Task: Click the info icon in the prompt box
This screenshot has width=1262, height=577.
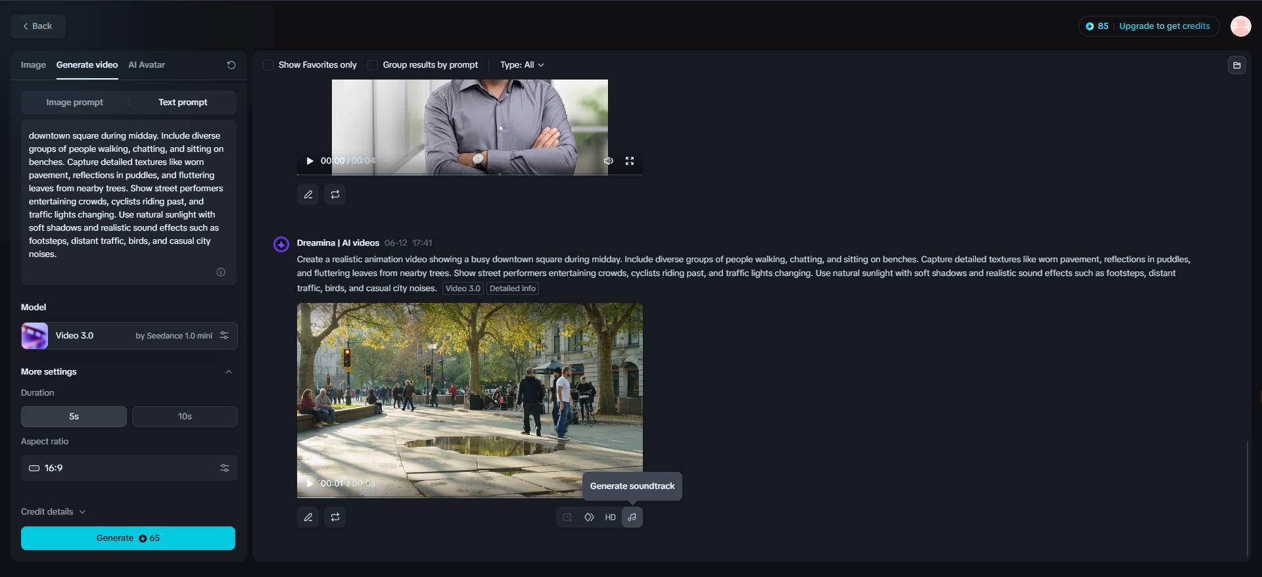Action: (221, 272)
